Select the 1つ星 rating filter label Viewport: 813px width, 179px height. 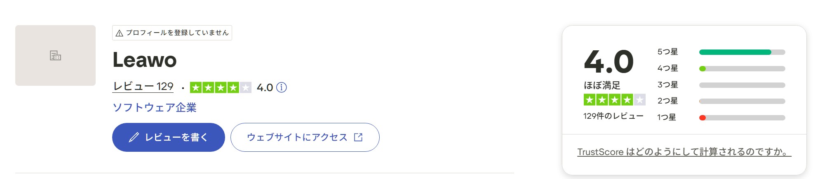667,118
